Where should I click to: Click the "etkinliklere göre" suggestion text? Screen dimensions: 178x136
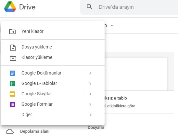tap(121, 106)
